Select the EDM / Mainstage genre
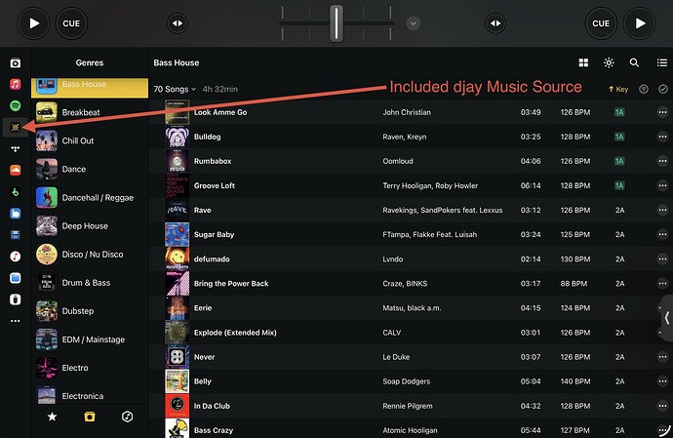 pos(90,339)
